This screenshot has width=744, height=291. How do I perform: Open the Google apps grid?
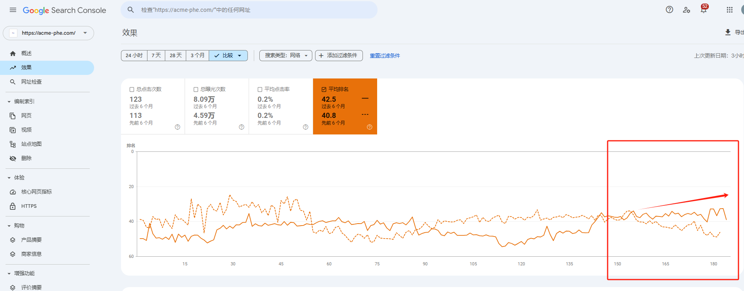click(x=730, y=10)
